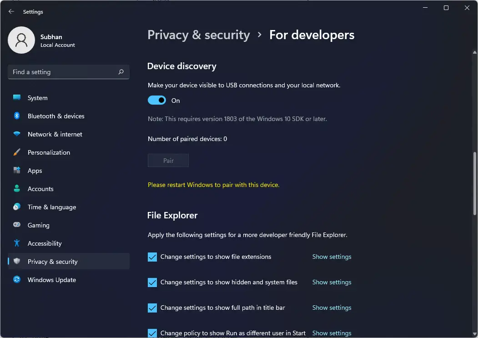Select Accounts in the sidebar

click(69, 189)
